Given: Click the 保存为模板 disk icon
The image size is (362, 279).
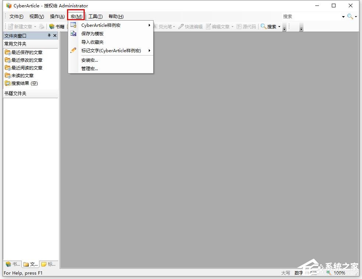Looking at the screenshot, I should tap(73, 33).
